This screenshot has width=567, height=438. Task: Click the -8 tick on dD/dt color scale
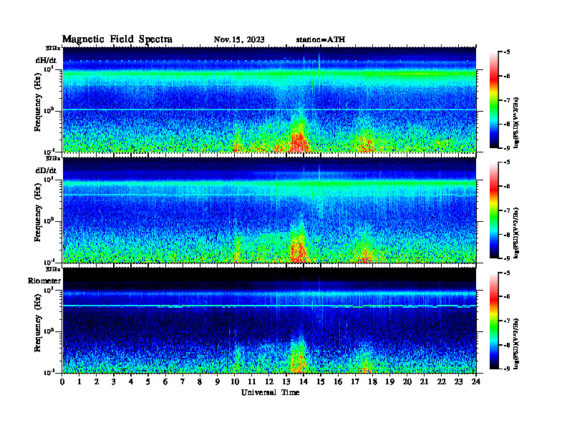click(x=506, y=235)
